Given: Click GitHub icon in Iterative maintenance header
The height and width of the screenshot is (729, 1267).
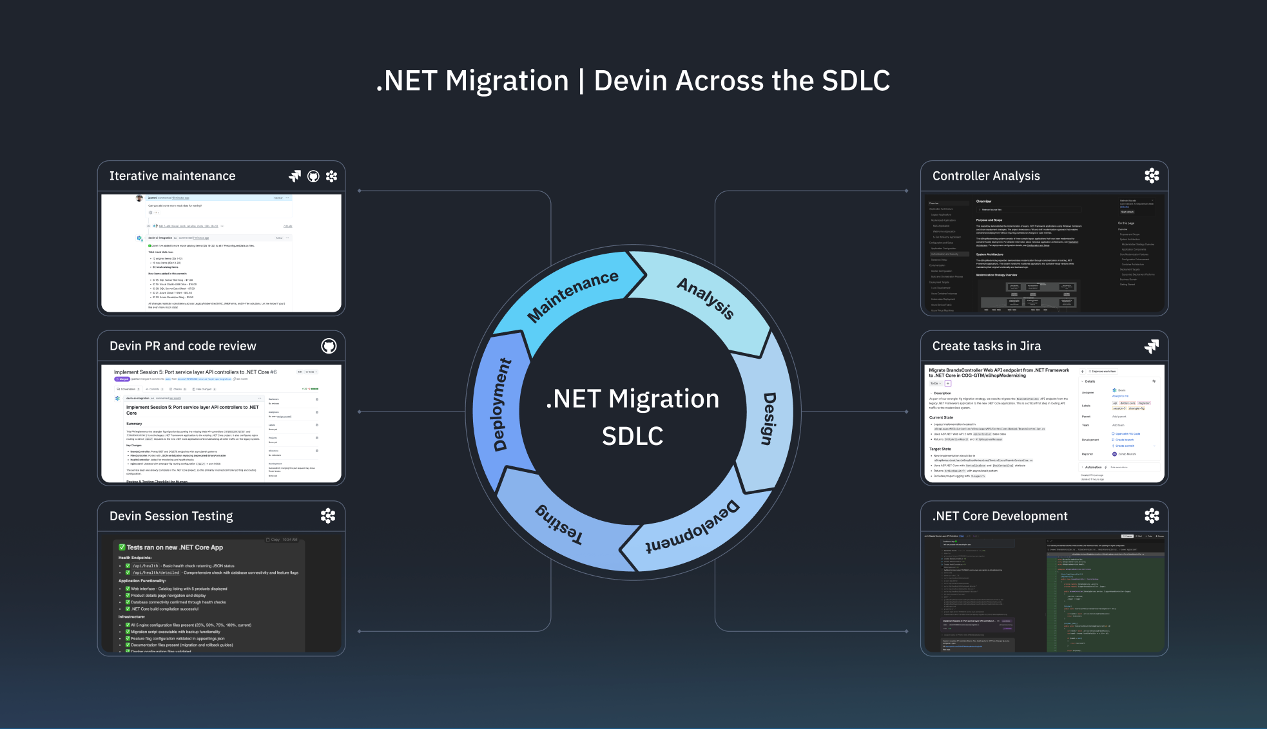Looking at the screenshot, I should point(313,176).
